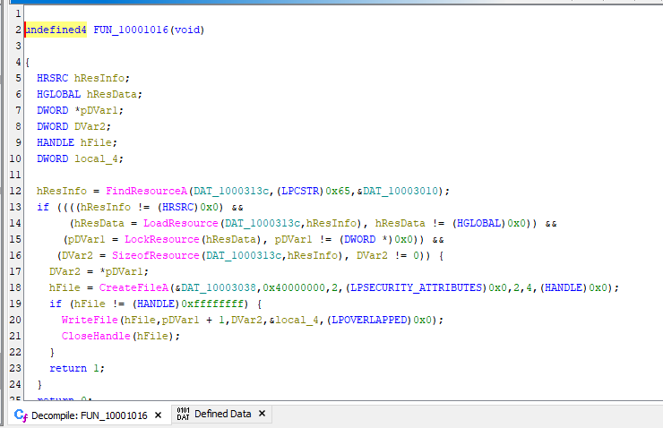
Task: Close the Defined Data tab
Action: 262,415
